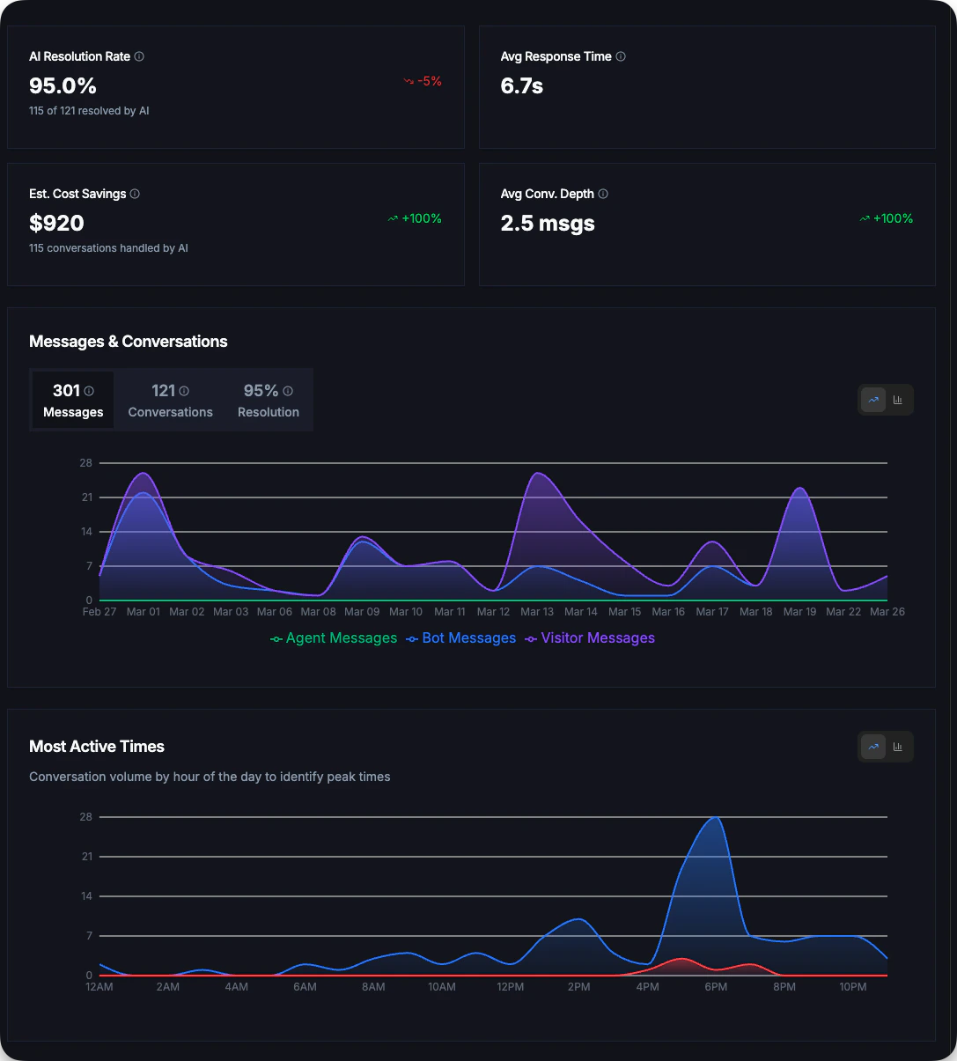The width and height of the screenshot is (957, 1061).
Task: Hide the Bot Messages series
Action: 468,637
